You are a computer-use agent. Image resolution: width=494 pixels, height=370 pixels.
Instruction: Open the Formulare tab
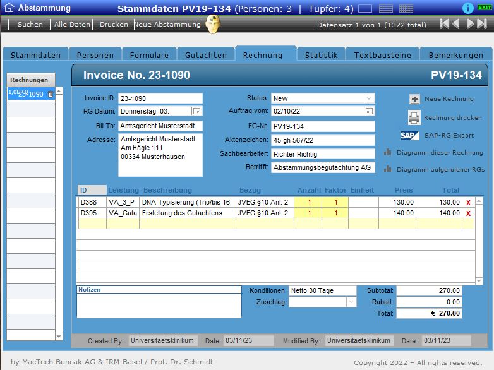coord(149,55)
